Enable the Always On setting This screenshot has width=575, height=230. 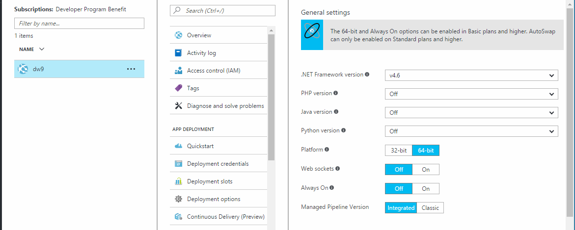425,188
